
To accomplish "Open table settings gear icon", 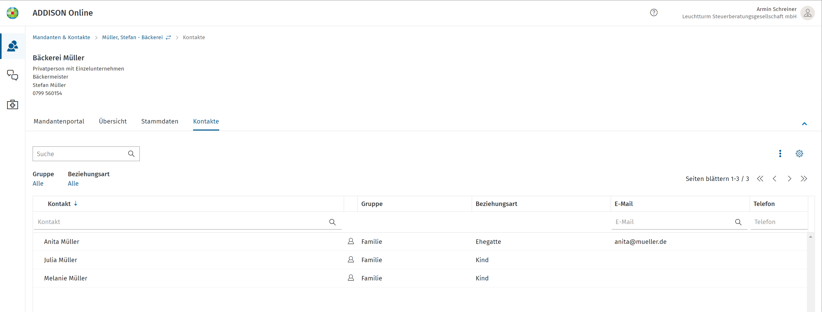I will click(799, 154).
